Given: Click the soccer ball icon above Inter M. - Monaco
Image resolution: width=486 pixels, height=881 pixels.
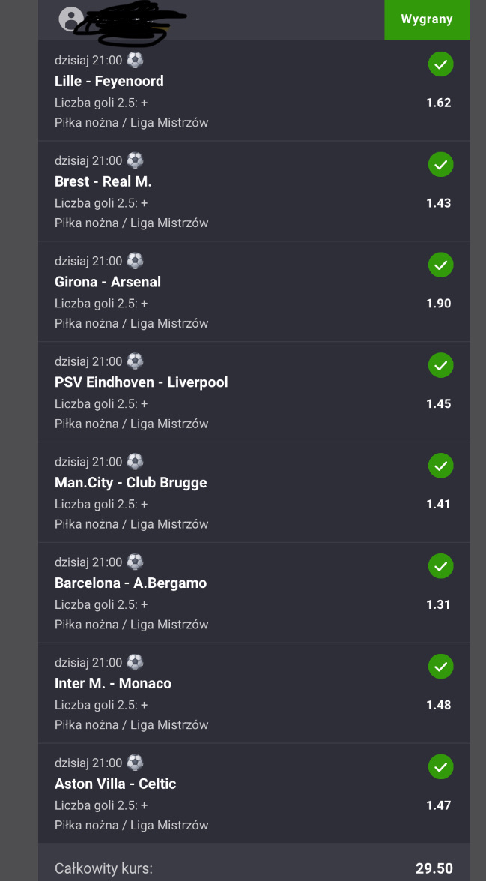Looking at the screenshot, I should pos(135,662).
